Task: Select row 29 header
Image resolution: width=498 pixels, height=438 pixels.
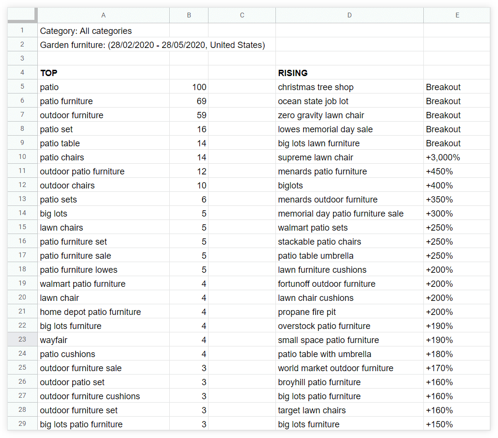Action: pyautogui.click(x=22, y=423)
